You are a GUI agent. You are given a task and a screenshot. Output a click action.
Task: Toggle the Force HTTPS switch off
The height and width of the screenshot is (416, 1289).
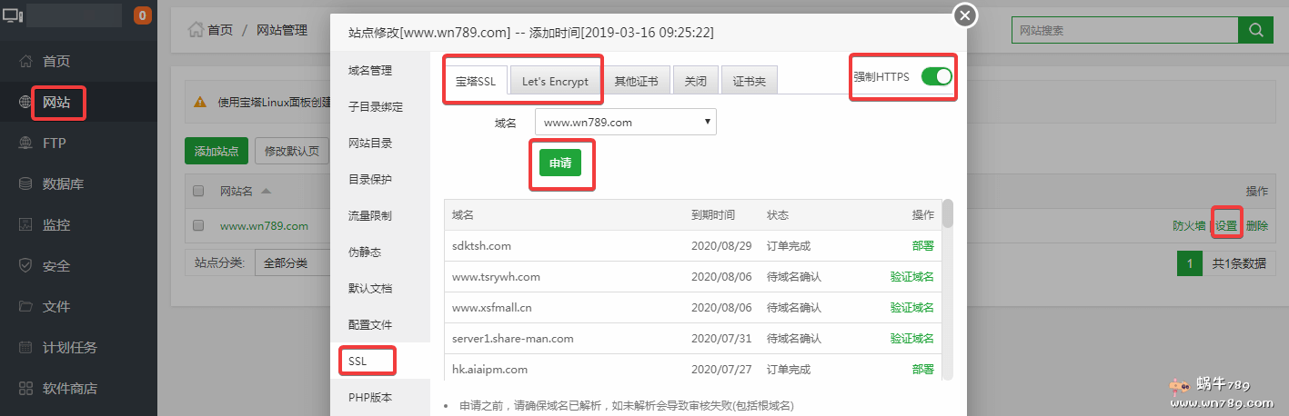pos(936,77)
